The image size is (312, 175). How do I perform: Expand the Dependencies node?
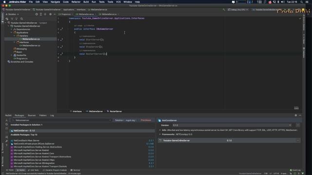click(x=12, y=29)
